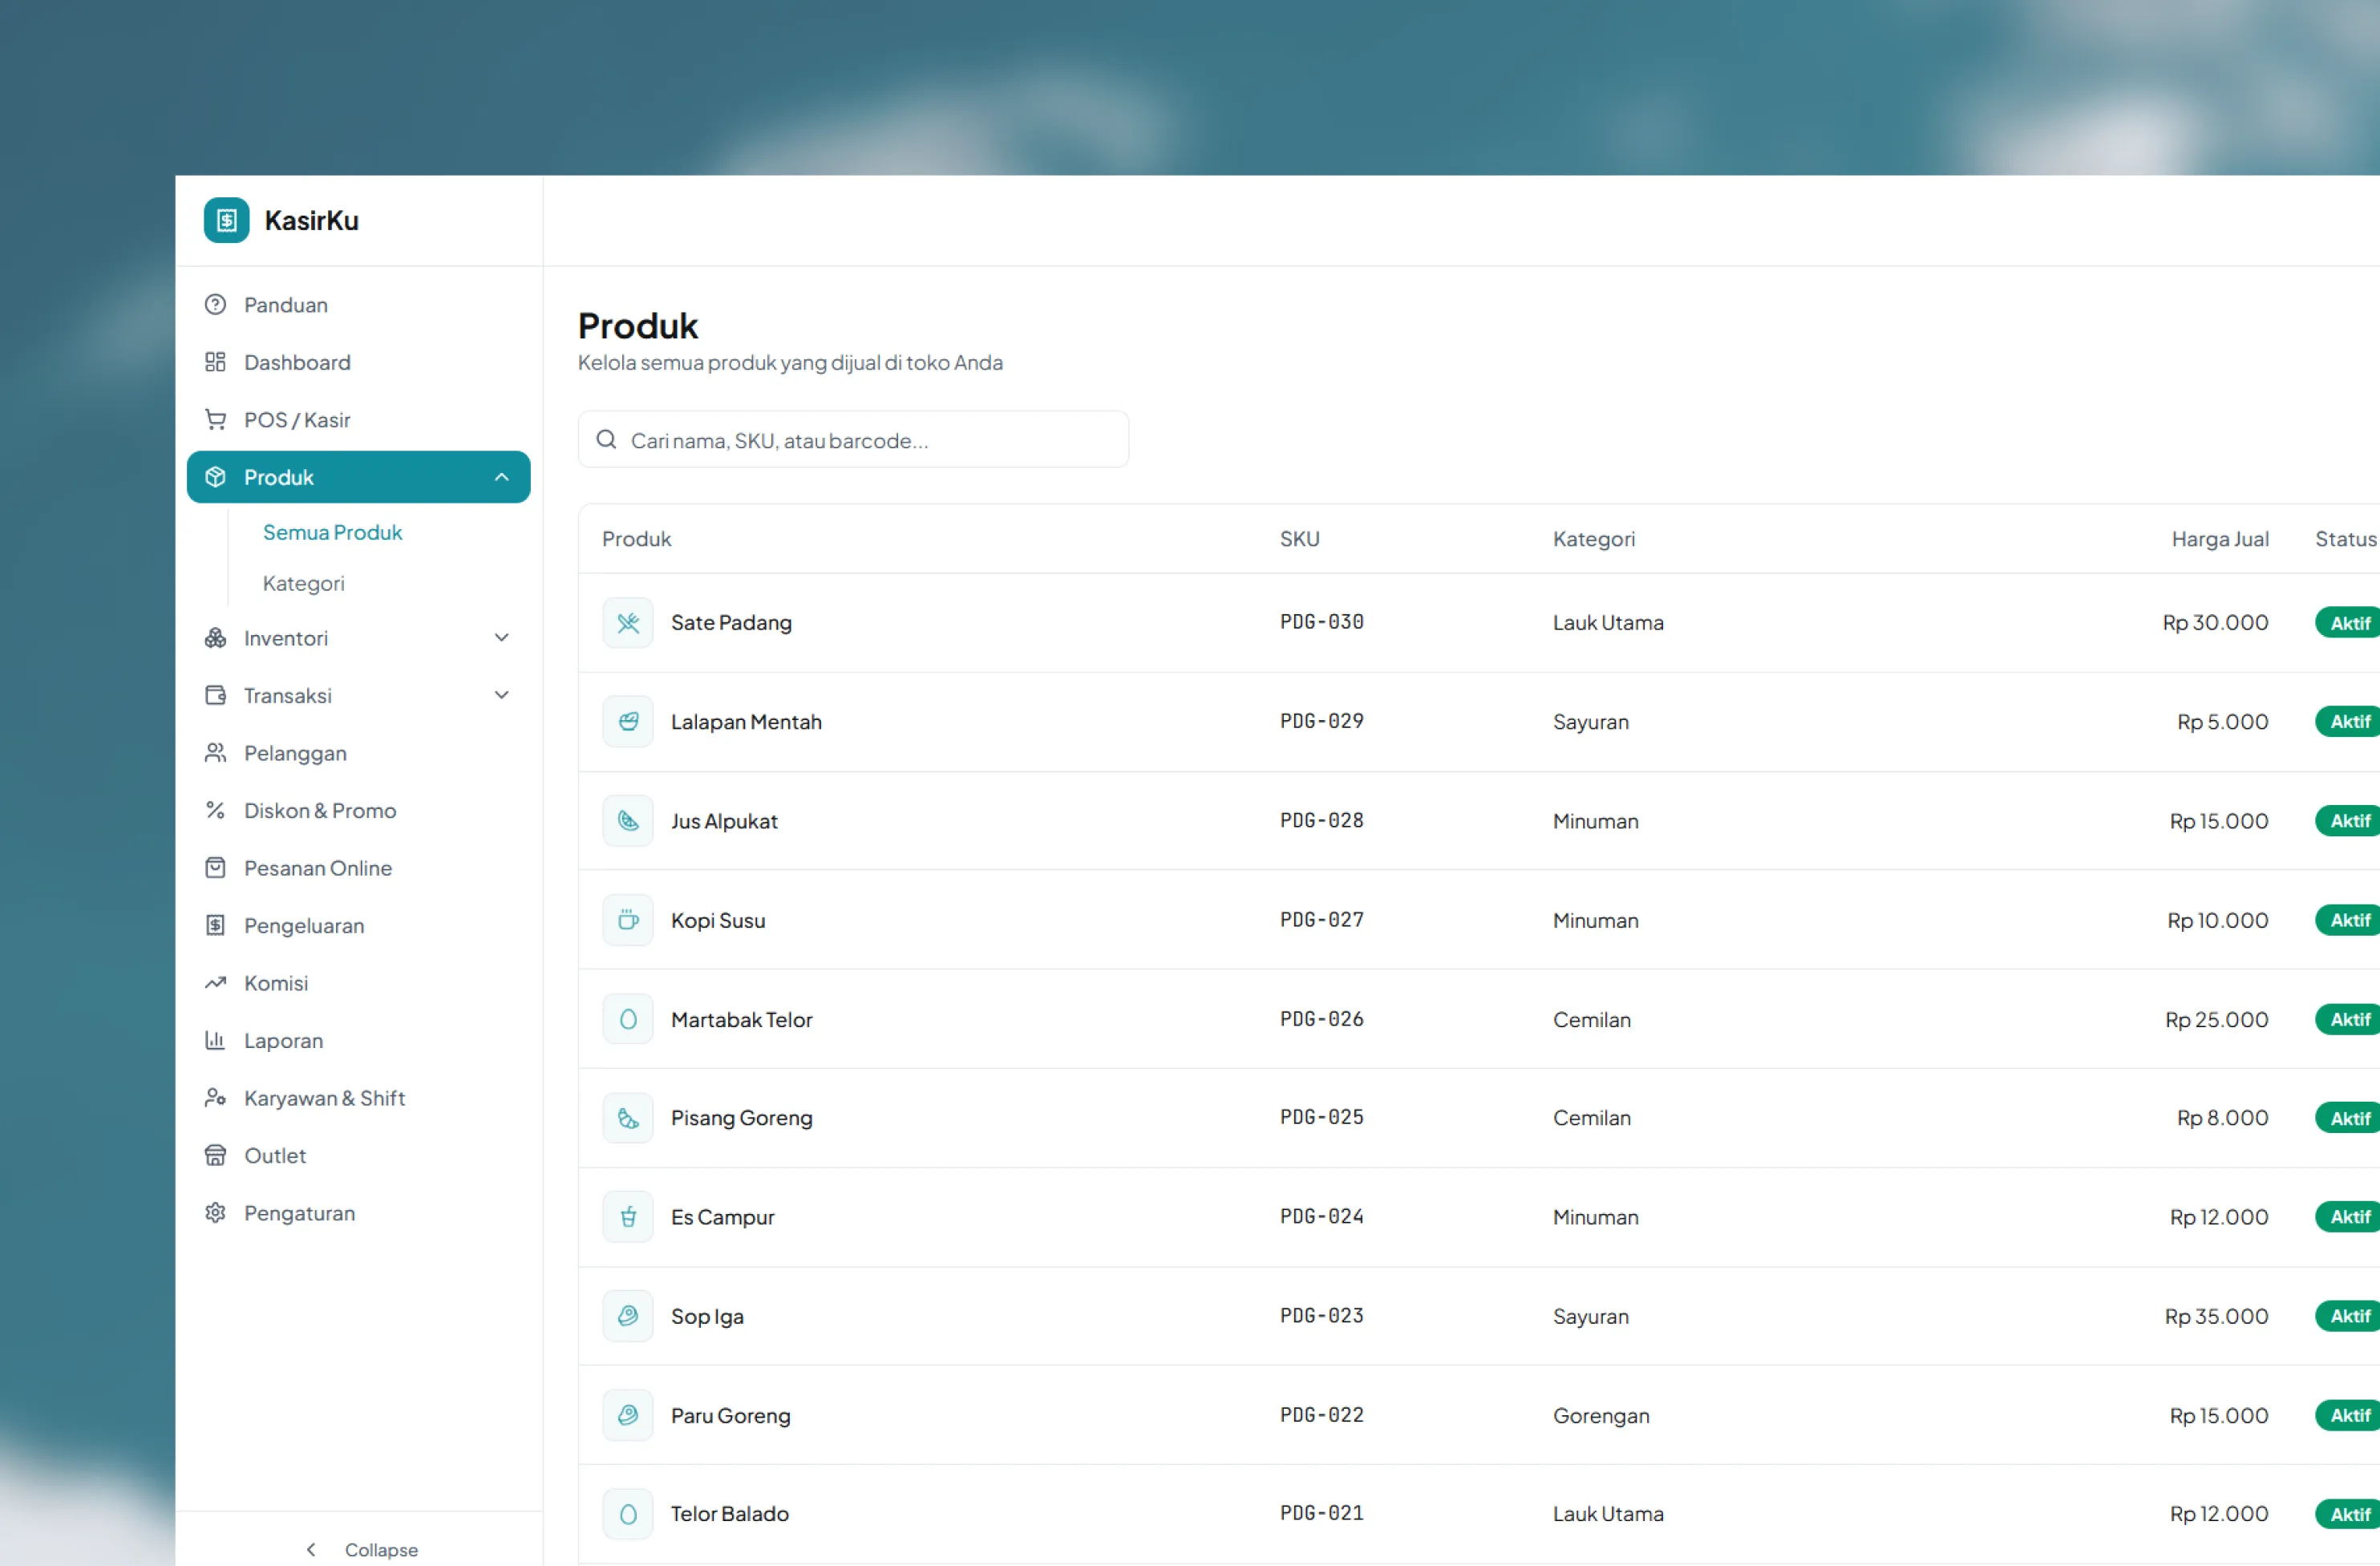Image resolution: width=2380 pixels, height=1566 pixels.
Task: Open Kategori submenu item
Action: [304, 583]
